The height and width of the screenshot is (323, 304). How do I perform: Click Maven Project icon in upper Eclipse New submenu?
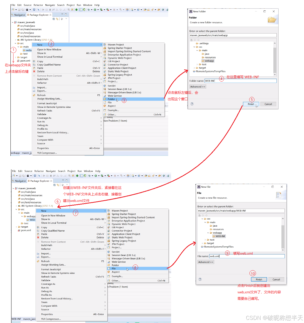[x=105, y=45]
